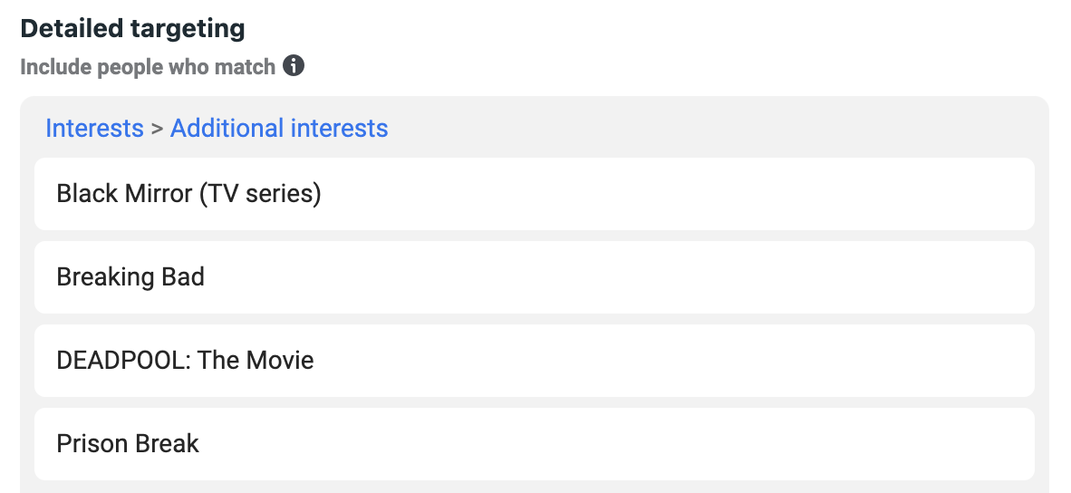The image size is (1071, 493).
Task: Click the word Break in the Prison row
Action: click(x=167, y=444)
